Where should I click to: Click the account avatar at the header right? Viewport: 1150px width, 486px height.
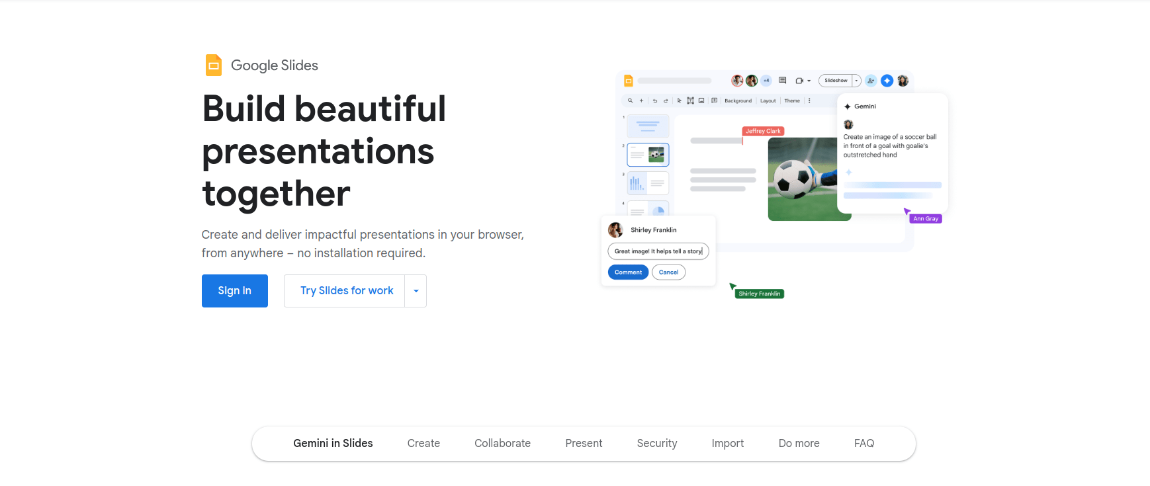(903, 81)
